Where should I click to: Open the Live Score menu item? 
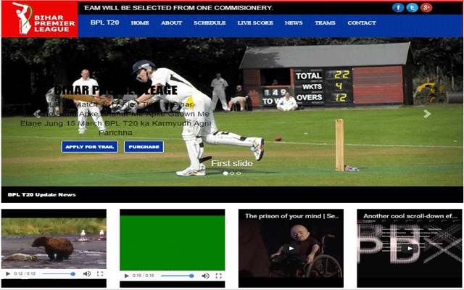[x=255, y=22]
